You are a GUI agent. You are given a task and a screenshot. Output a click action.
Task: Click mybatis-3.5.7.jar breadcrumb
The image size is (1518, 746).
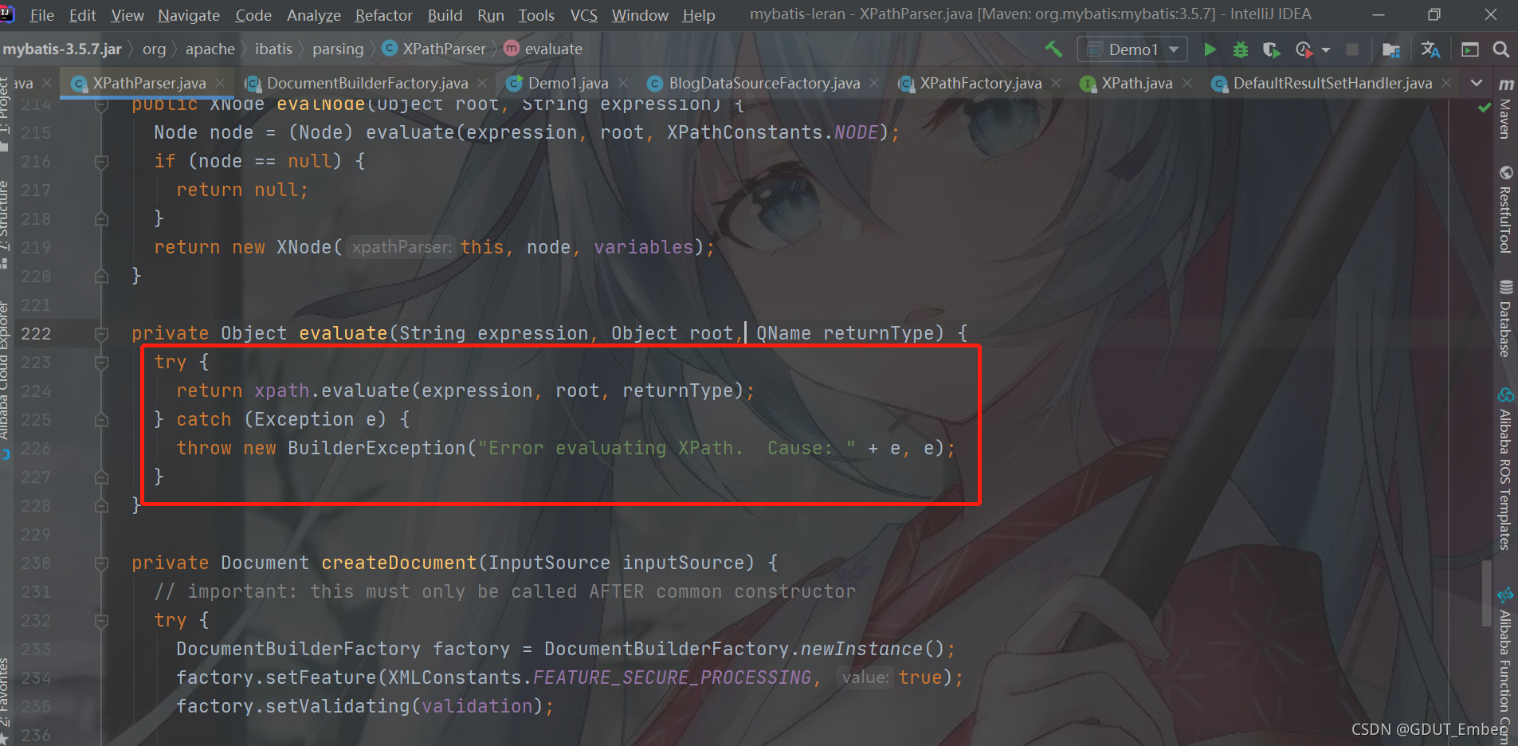pos(62,49)
